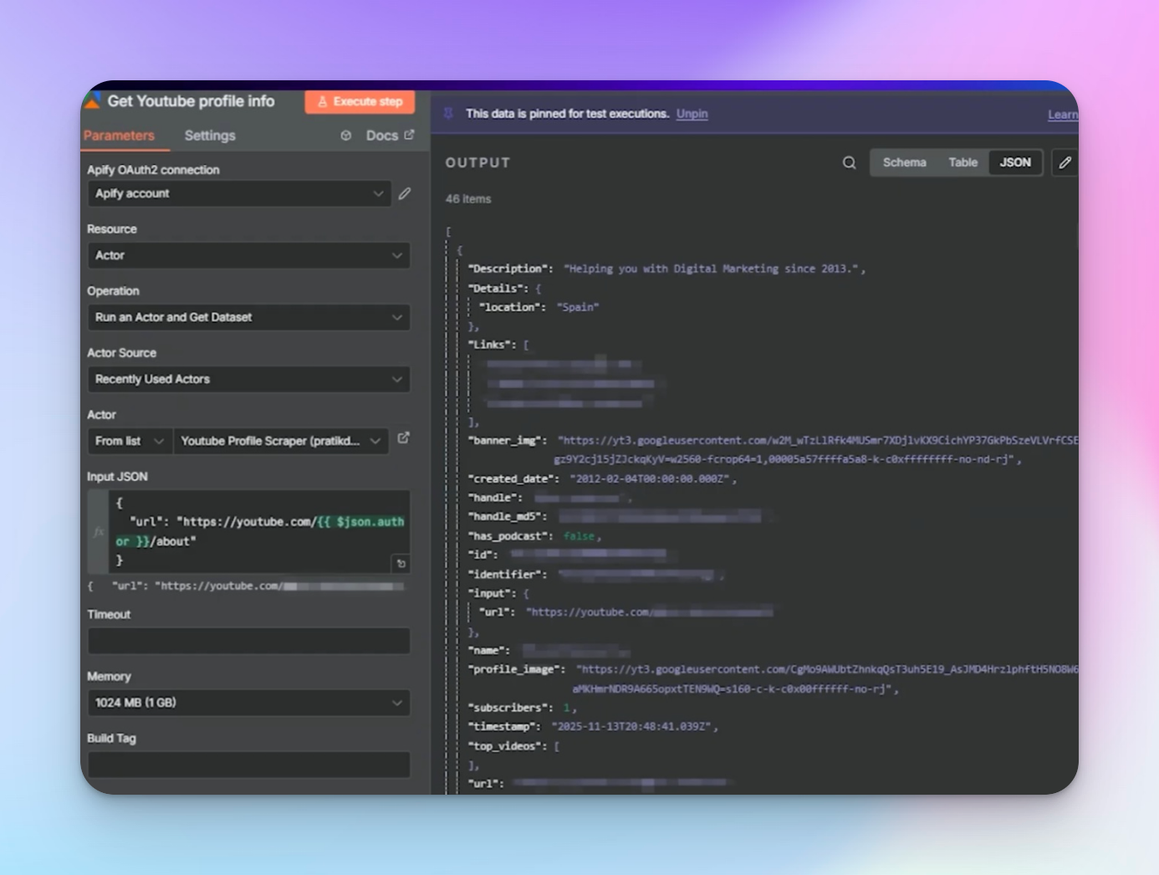The width and height of the screenshot is (1159, 875).
Task: Click the "subscribers" key
Action: [x=510, y=708]
